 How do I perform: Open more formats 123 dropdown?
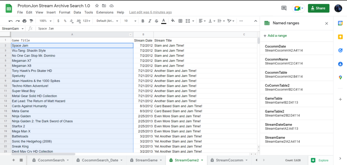(86, 21)
